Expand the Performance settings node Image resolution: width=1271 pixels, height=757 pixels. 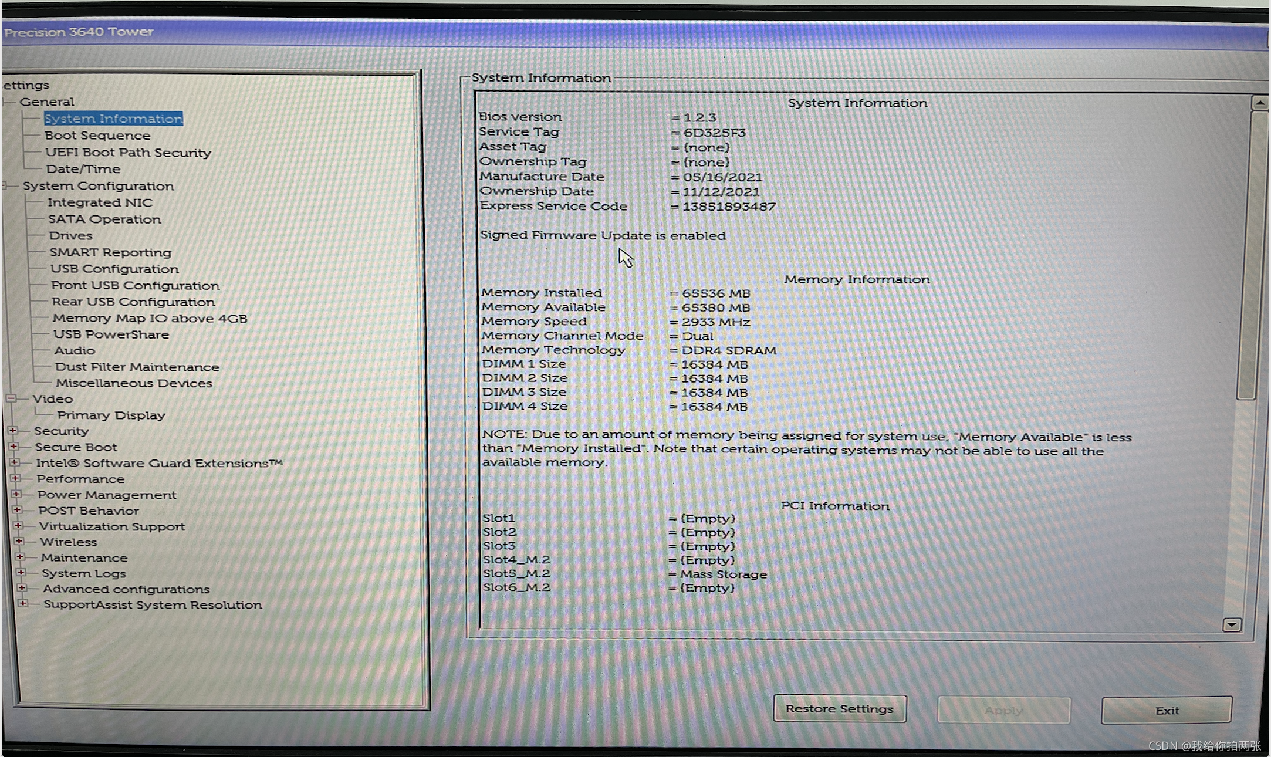tap(15, 478)
